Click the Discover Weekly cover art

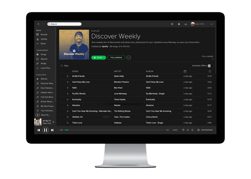74,45
